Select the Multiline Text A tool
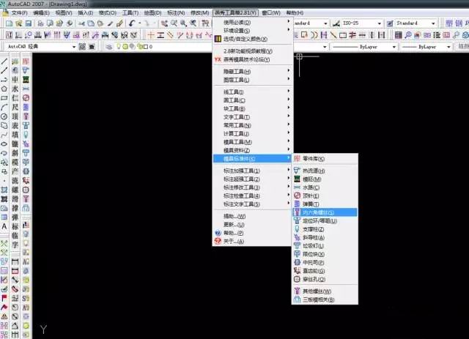Image resolution: width=469 pixels, height=339 pixels. pyautogui.click(x=4, y=226)
